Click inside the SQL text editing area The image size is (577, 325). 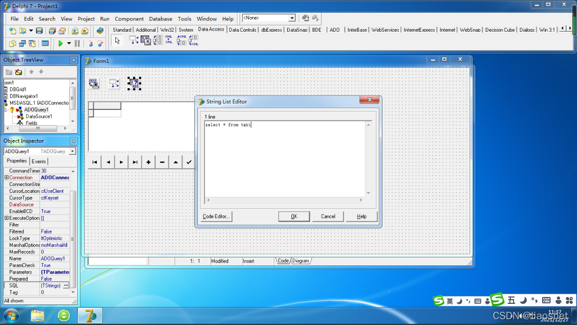pyautogui.click(x=285, y=159)
